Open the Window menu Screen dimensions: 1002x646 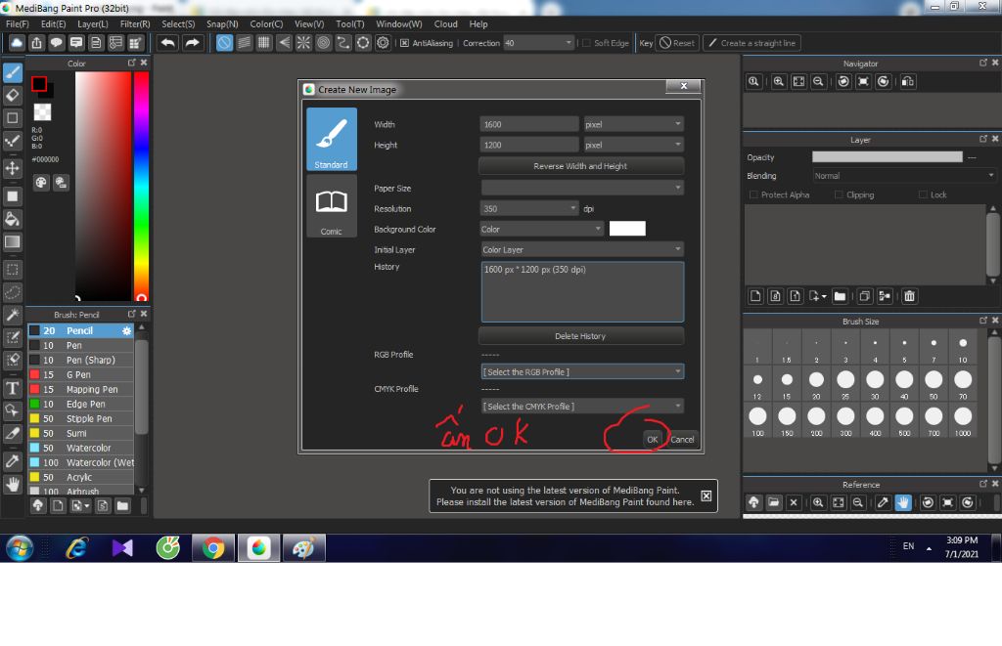pos(399,24)
